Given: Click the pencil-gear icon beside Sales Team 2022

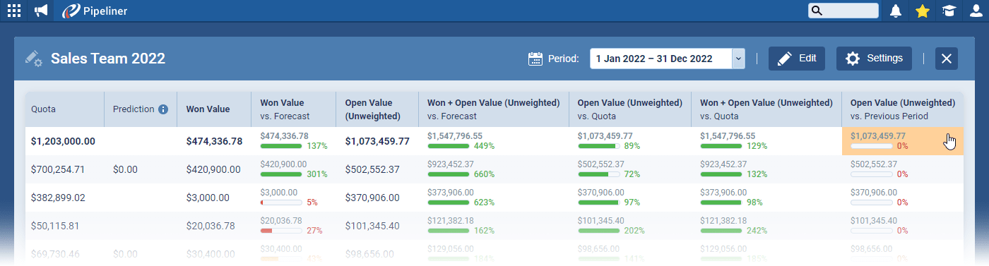Looking at the screenshot, I should click(33, 59).
